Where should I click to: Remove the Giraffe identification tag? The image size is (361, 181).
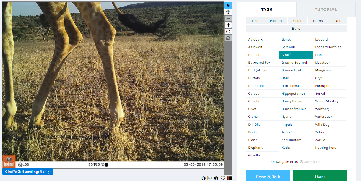(48, 172)
